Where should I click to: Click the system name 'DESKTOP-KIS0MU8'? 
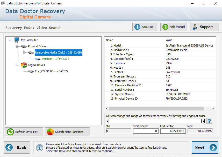[x=177, y=94]
